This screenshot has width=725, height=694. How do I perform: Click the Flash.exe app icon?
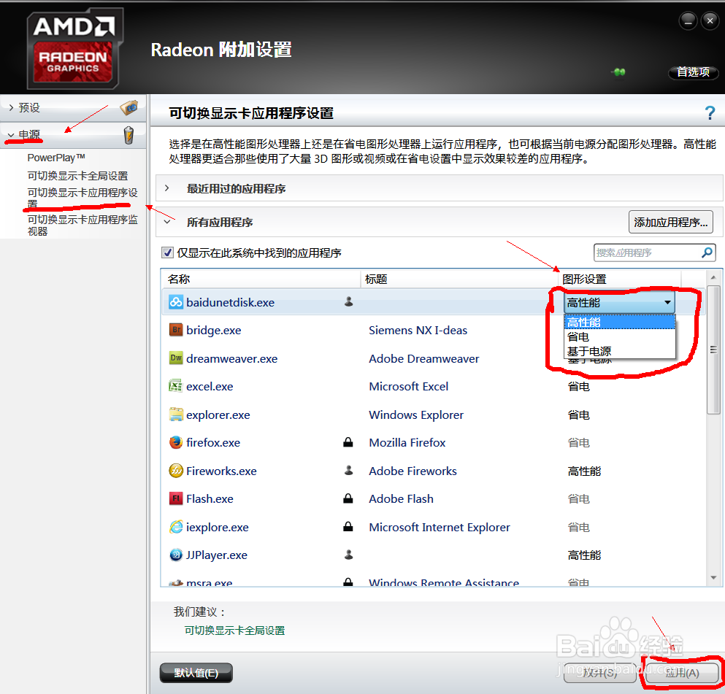click(176, 498)
